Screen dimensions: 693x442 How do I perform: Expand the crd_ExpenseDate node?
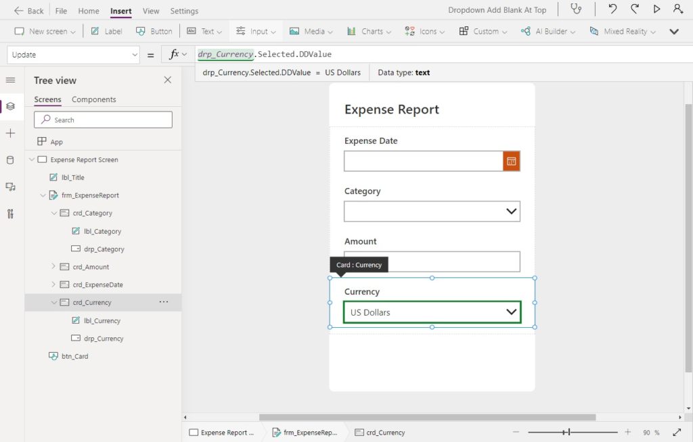pyautogui.click(x=54, y=285)
